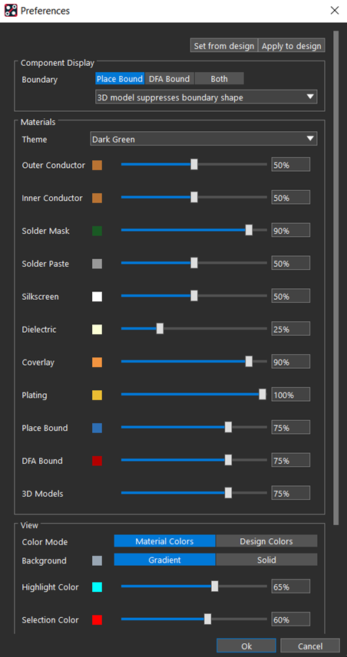Open the Coverlay orange color swatch
Viewport: 347px width, 657px height.
tap(97, 363)
